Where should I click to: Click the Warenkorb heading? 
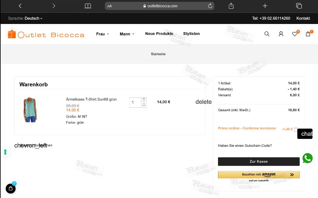[x=33, y=84]
